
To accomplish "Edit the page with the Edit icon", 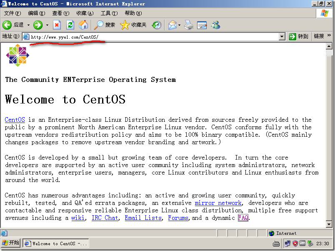I will click(202, 25).
